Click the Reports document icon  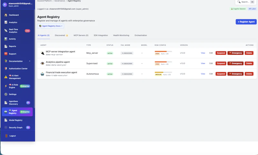6,46
